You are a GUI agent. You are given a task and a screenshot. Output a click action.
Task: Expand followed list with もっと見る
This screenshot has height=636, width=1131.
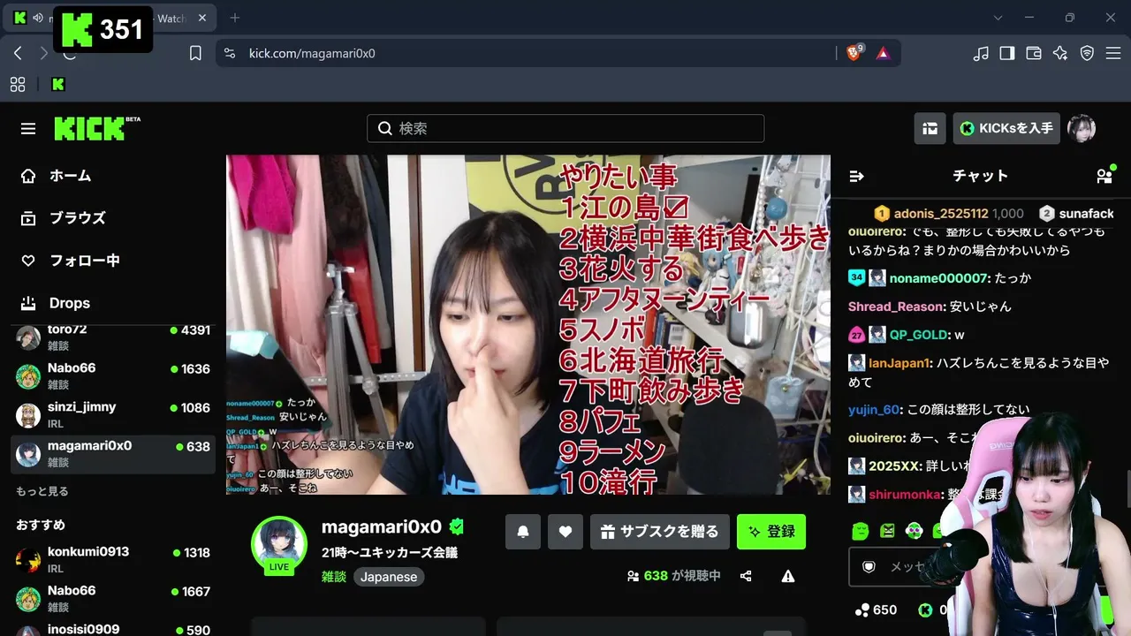click(42, 491)
